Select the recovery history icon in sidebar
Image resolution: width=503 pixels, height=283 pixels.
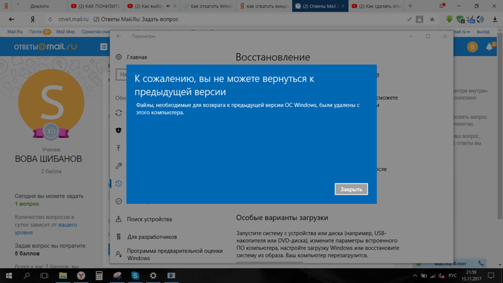pyautogui.click(x=119, y=184)
